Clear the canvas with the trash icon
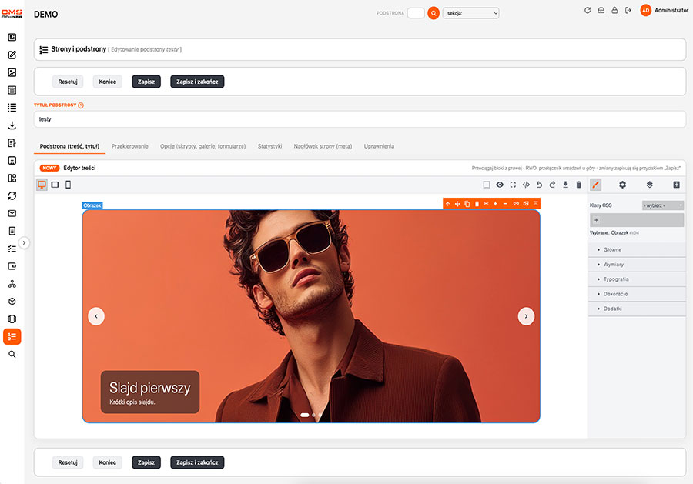Image resolution: width=693 pixels, height=484 pixels. [578, 185]
